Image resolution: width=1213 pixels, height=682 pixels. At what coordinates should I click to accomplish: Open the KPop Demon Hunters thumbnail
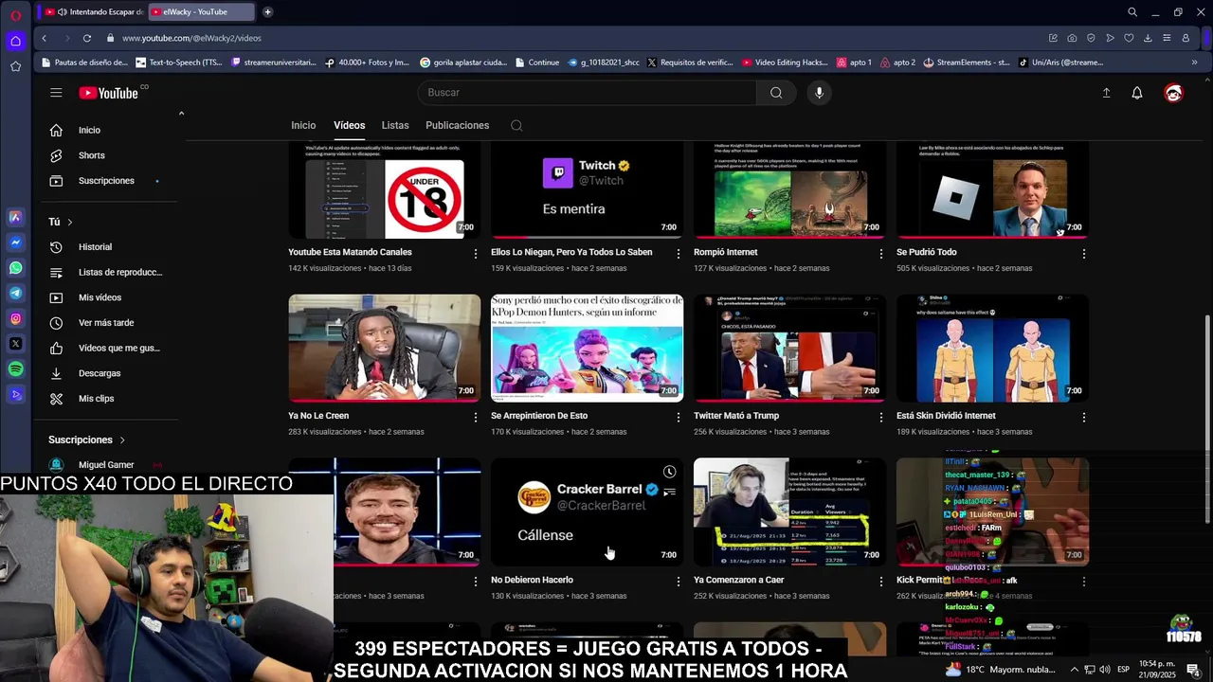pyautogui.click(x=588, y=348)
